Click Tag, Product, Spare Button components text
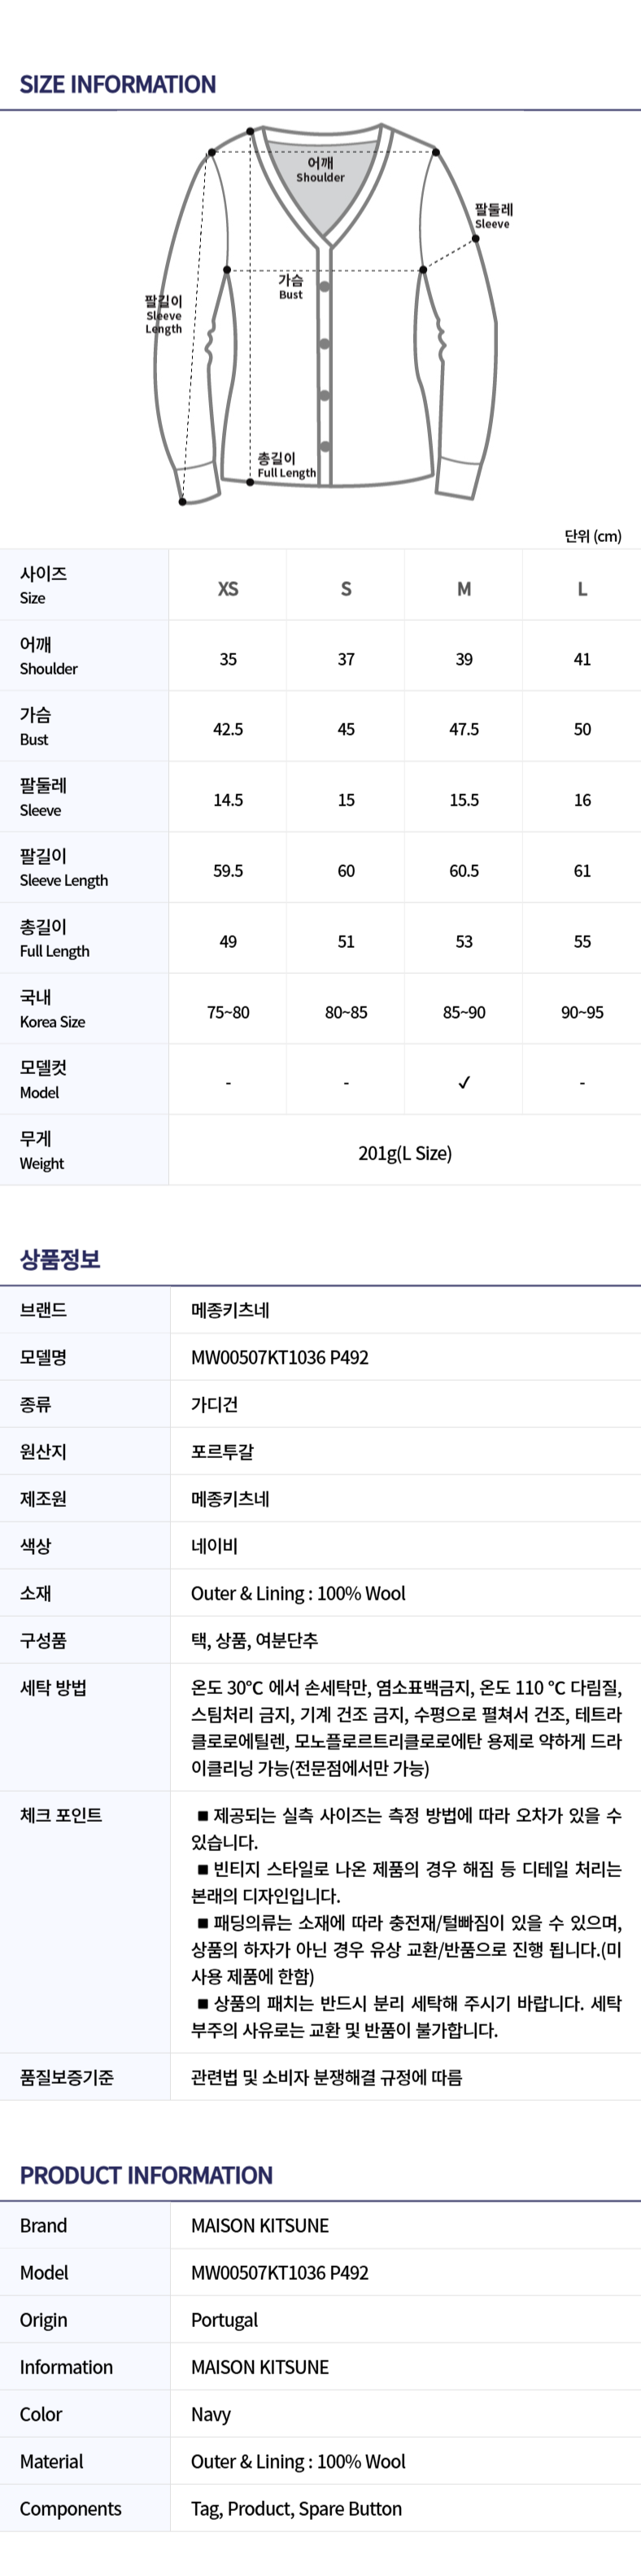Image resolution: width=641 pixels, height=2576 pixels. (x=296, y=2509)
